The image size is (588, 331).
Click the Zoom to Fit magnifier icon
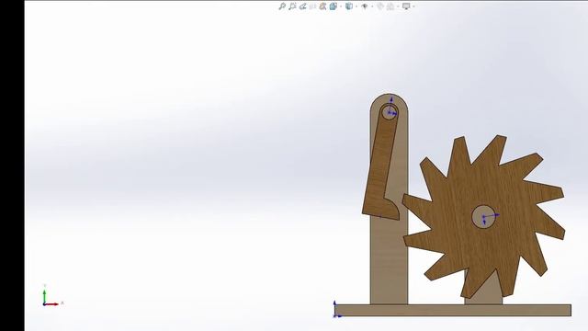[282, 6]
